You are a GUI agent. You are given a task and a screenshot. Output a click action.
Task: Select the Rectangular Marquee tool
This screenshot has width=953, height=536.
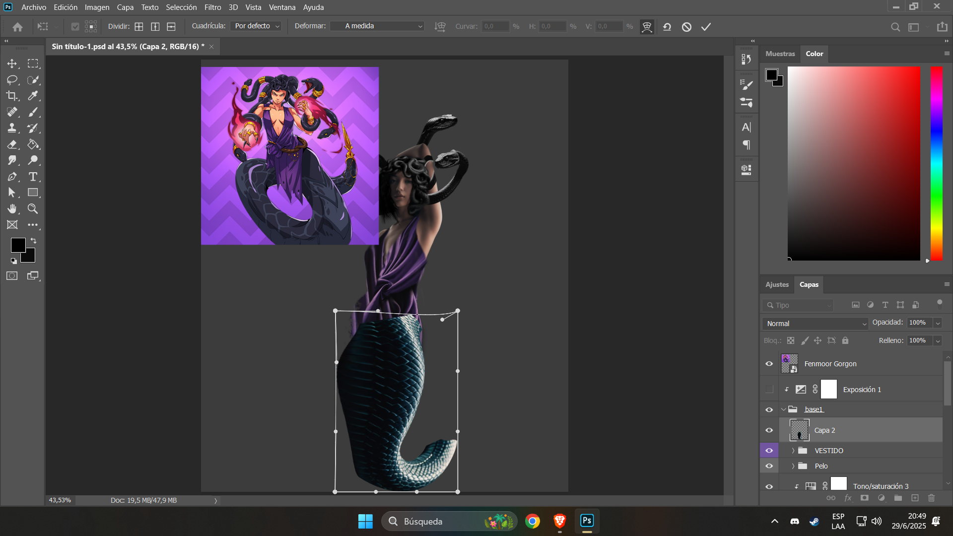click(33, 64)
